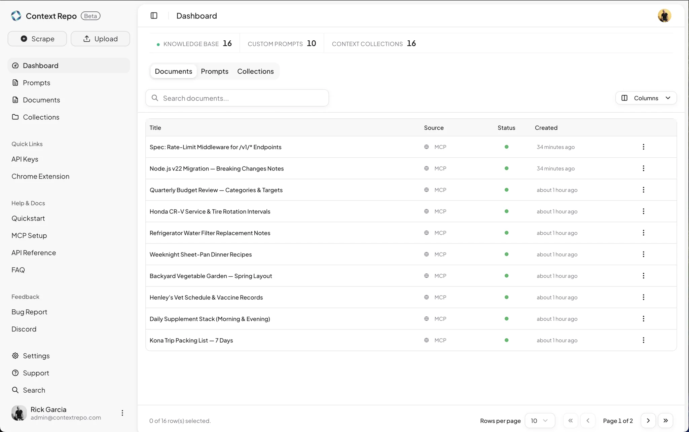This screenshot has width=689, height=432.
Task: Click the Knowledge Base 16 stat
Action: coord(194,43)
